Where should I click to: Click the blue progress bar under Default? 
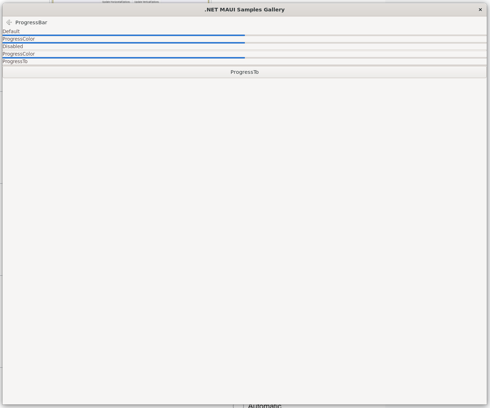[x=123, y=35]
